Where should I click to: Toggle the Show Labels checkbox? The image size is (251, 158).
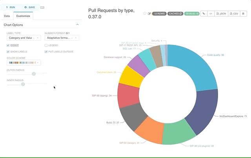tap(8, 51)
